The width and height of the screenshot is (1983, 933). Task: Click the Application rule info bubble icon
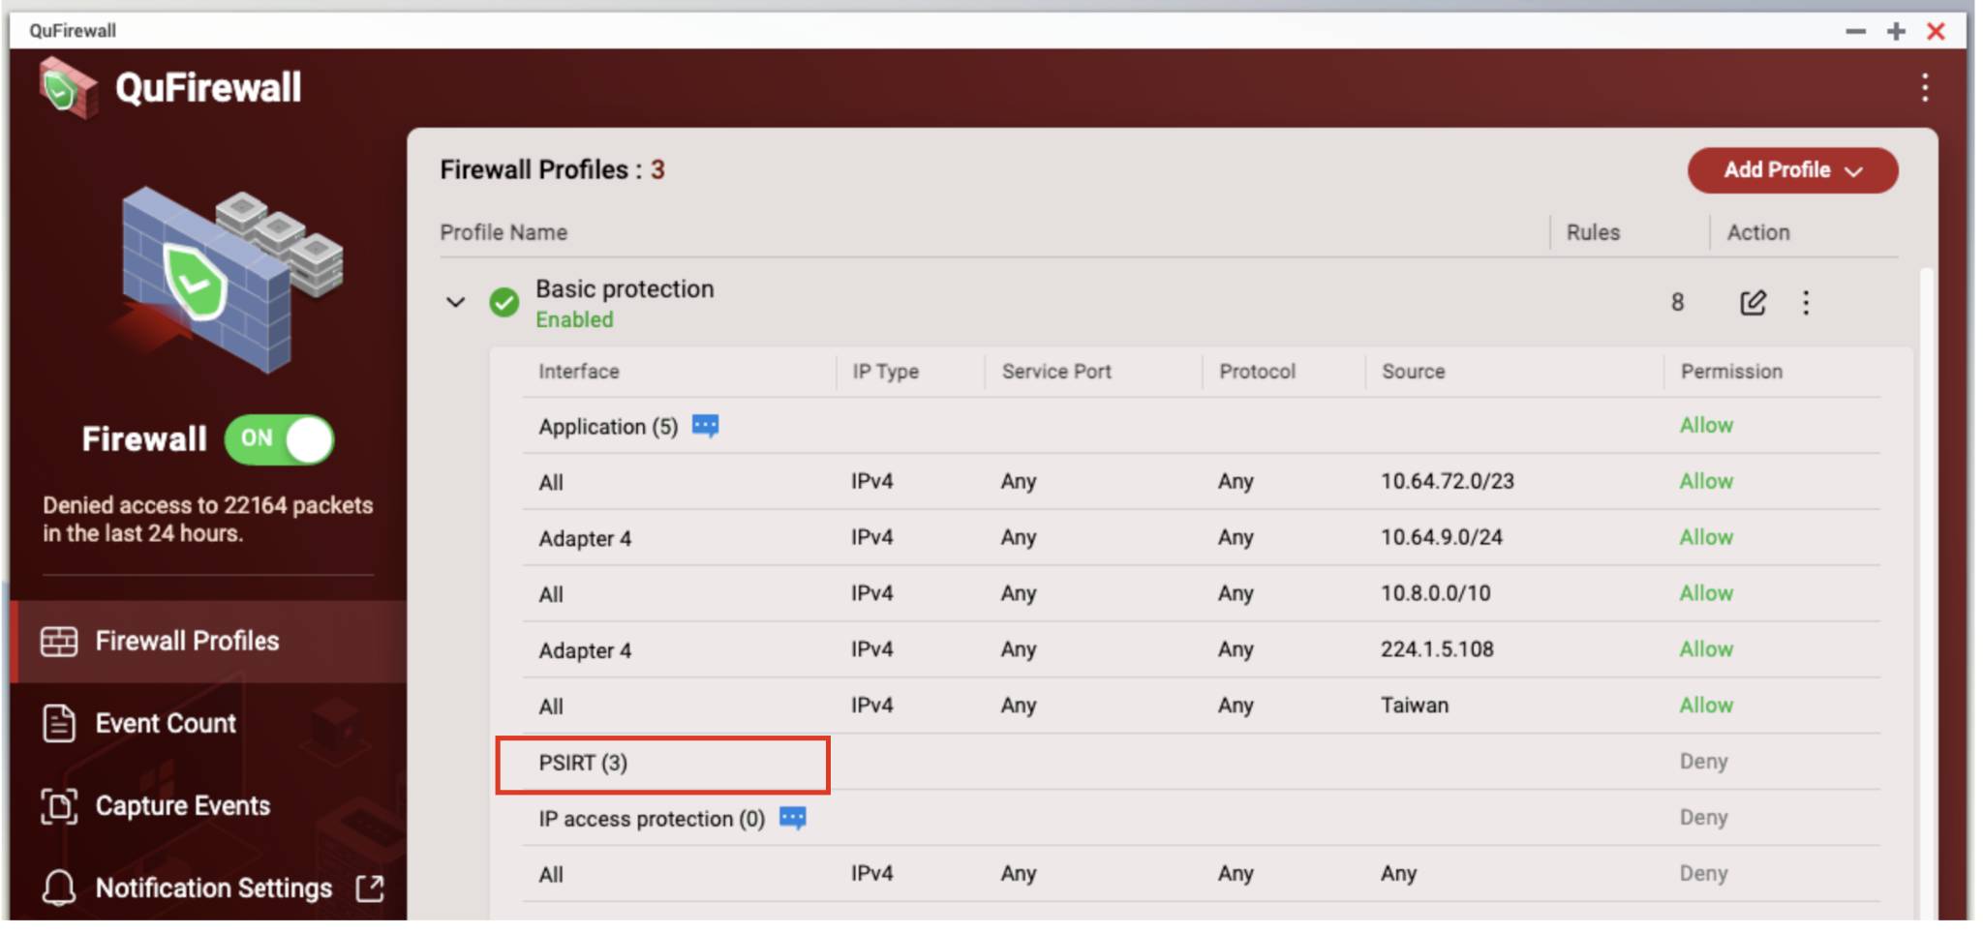(705, 426)
